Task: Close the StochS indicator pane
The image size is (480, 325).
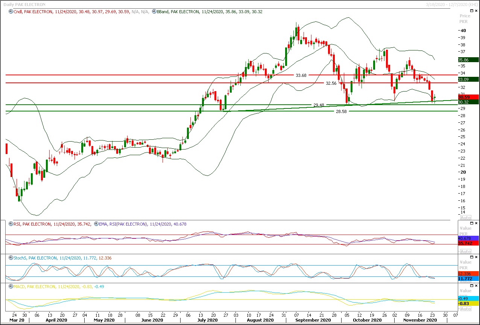Action: (x=477, y=257)
